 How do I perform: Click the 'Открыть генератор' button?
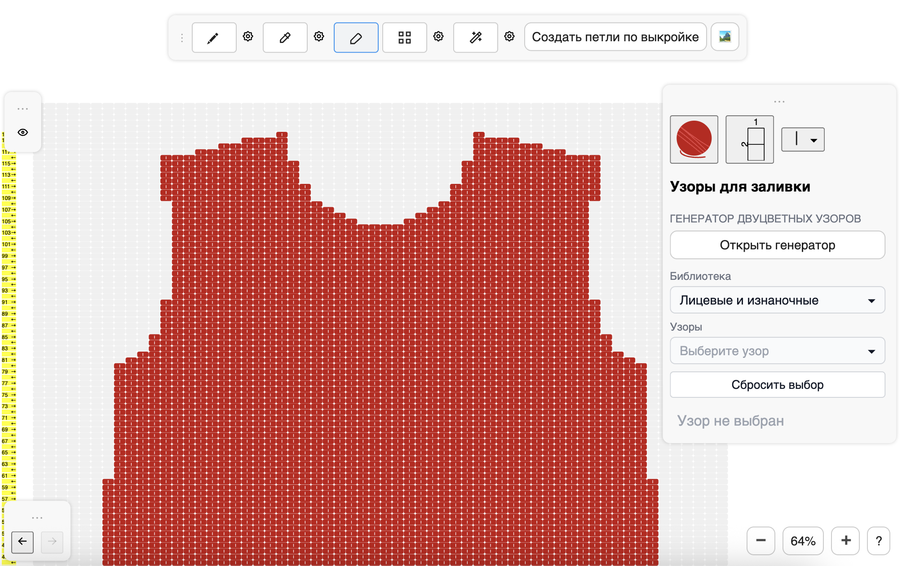(777, 245)
